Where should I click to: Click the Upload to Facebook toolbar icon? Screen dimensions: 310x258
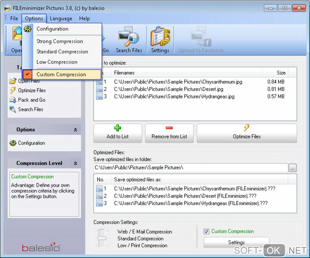(201, 36)
